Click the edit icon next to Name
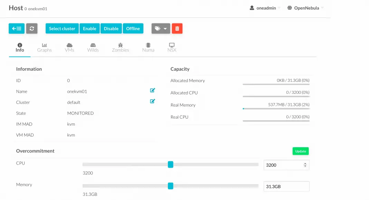Viewport: 369px width, 200px height. (152, 90)
